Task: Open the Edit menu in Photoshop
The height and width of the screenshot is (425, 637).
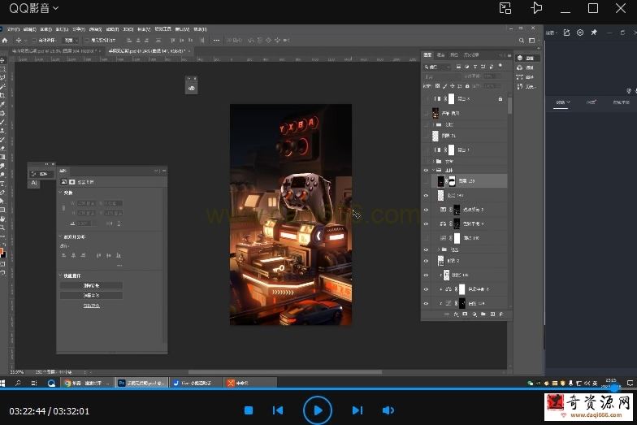Action: pyautogui.click(x=29, y=29)
